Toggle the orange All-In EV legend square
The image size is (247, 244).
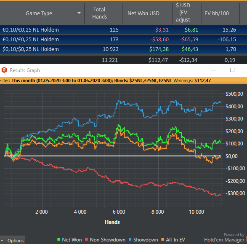pos(162,239)
